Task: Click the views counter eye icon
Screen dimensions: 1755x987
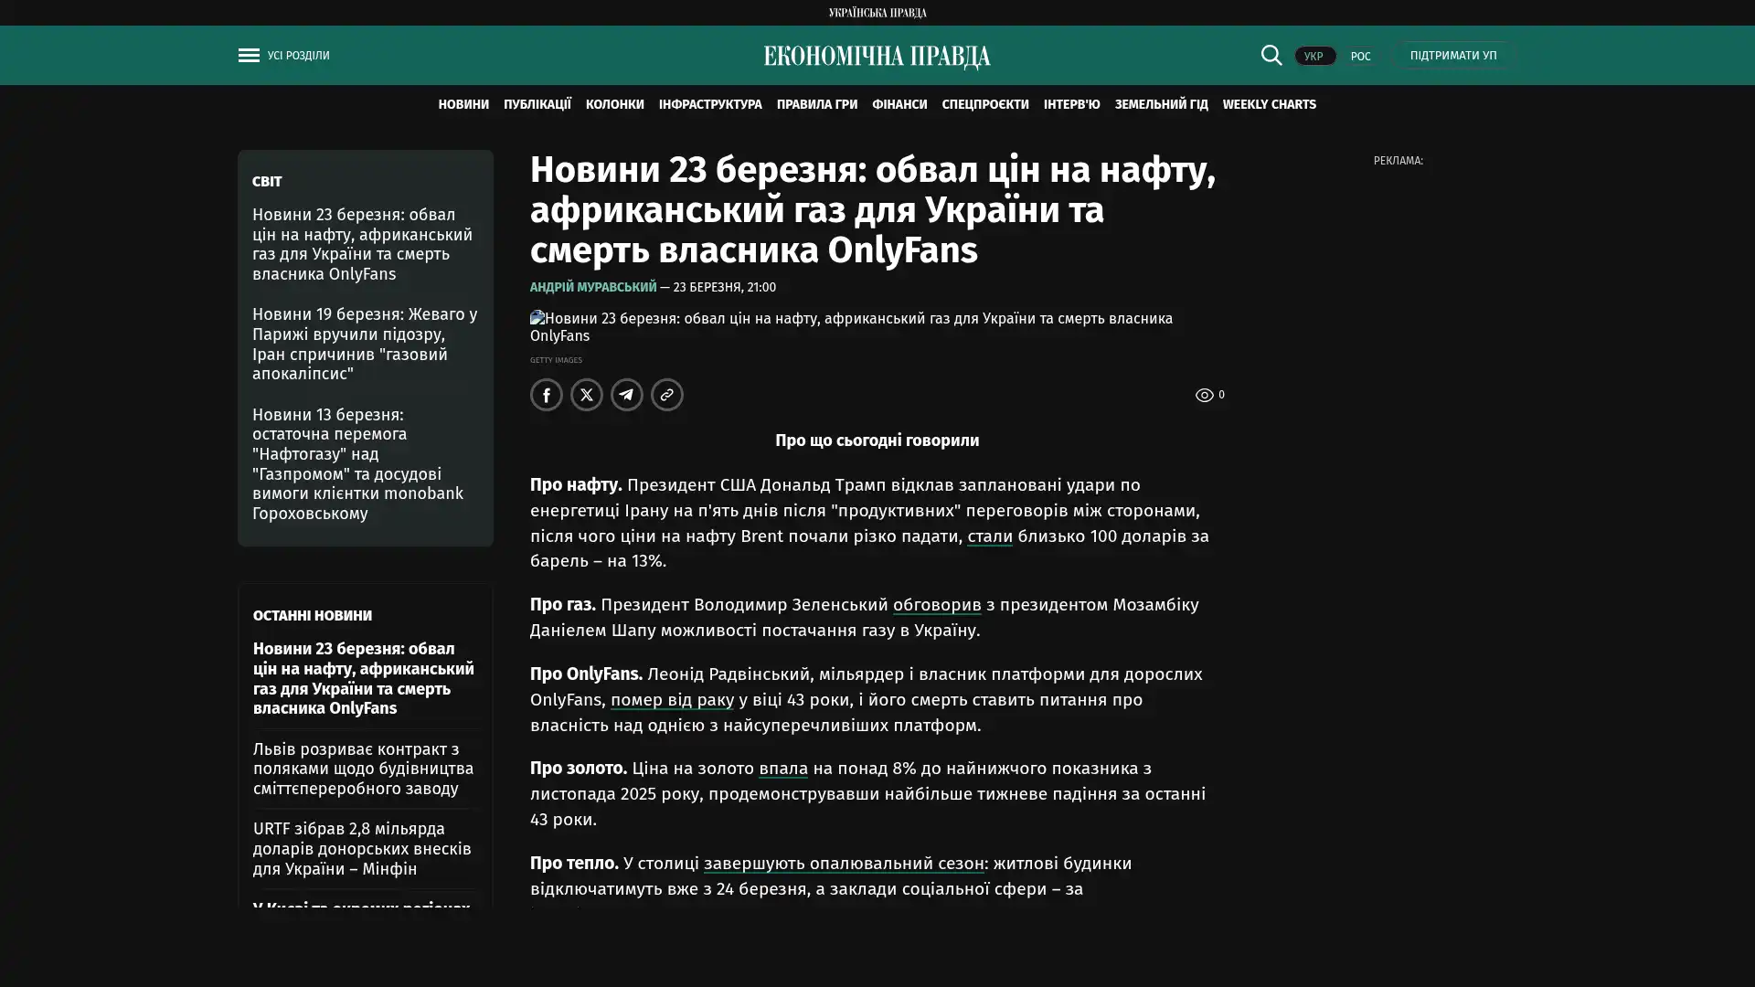Action: (1204, 395)
